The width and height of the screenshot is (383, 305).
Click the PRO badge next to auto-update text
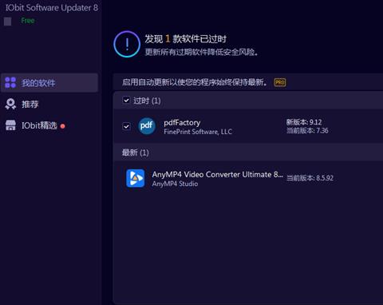280,82
